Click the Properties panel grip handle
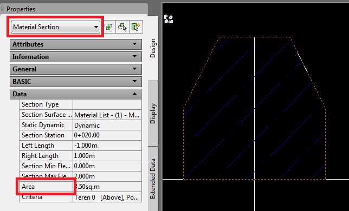The image size is (349, 211). 3,9
